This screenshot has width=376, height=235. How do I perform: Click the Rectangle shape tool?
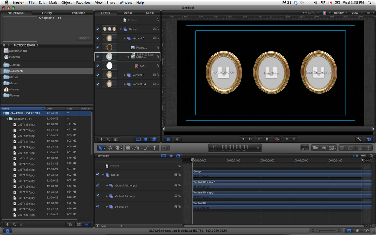point(128,148)
